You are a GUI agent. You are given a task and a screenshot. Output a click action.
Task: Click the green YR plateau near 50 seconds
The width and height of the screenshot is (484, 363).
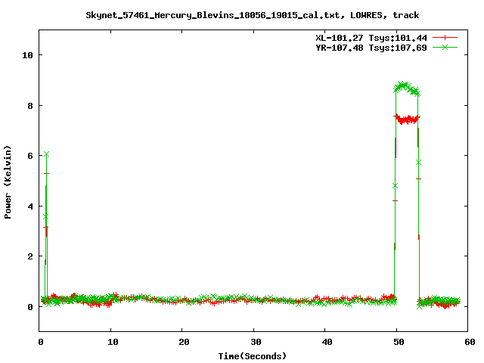coord(407,88)
